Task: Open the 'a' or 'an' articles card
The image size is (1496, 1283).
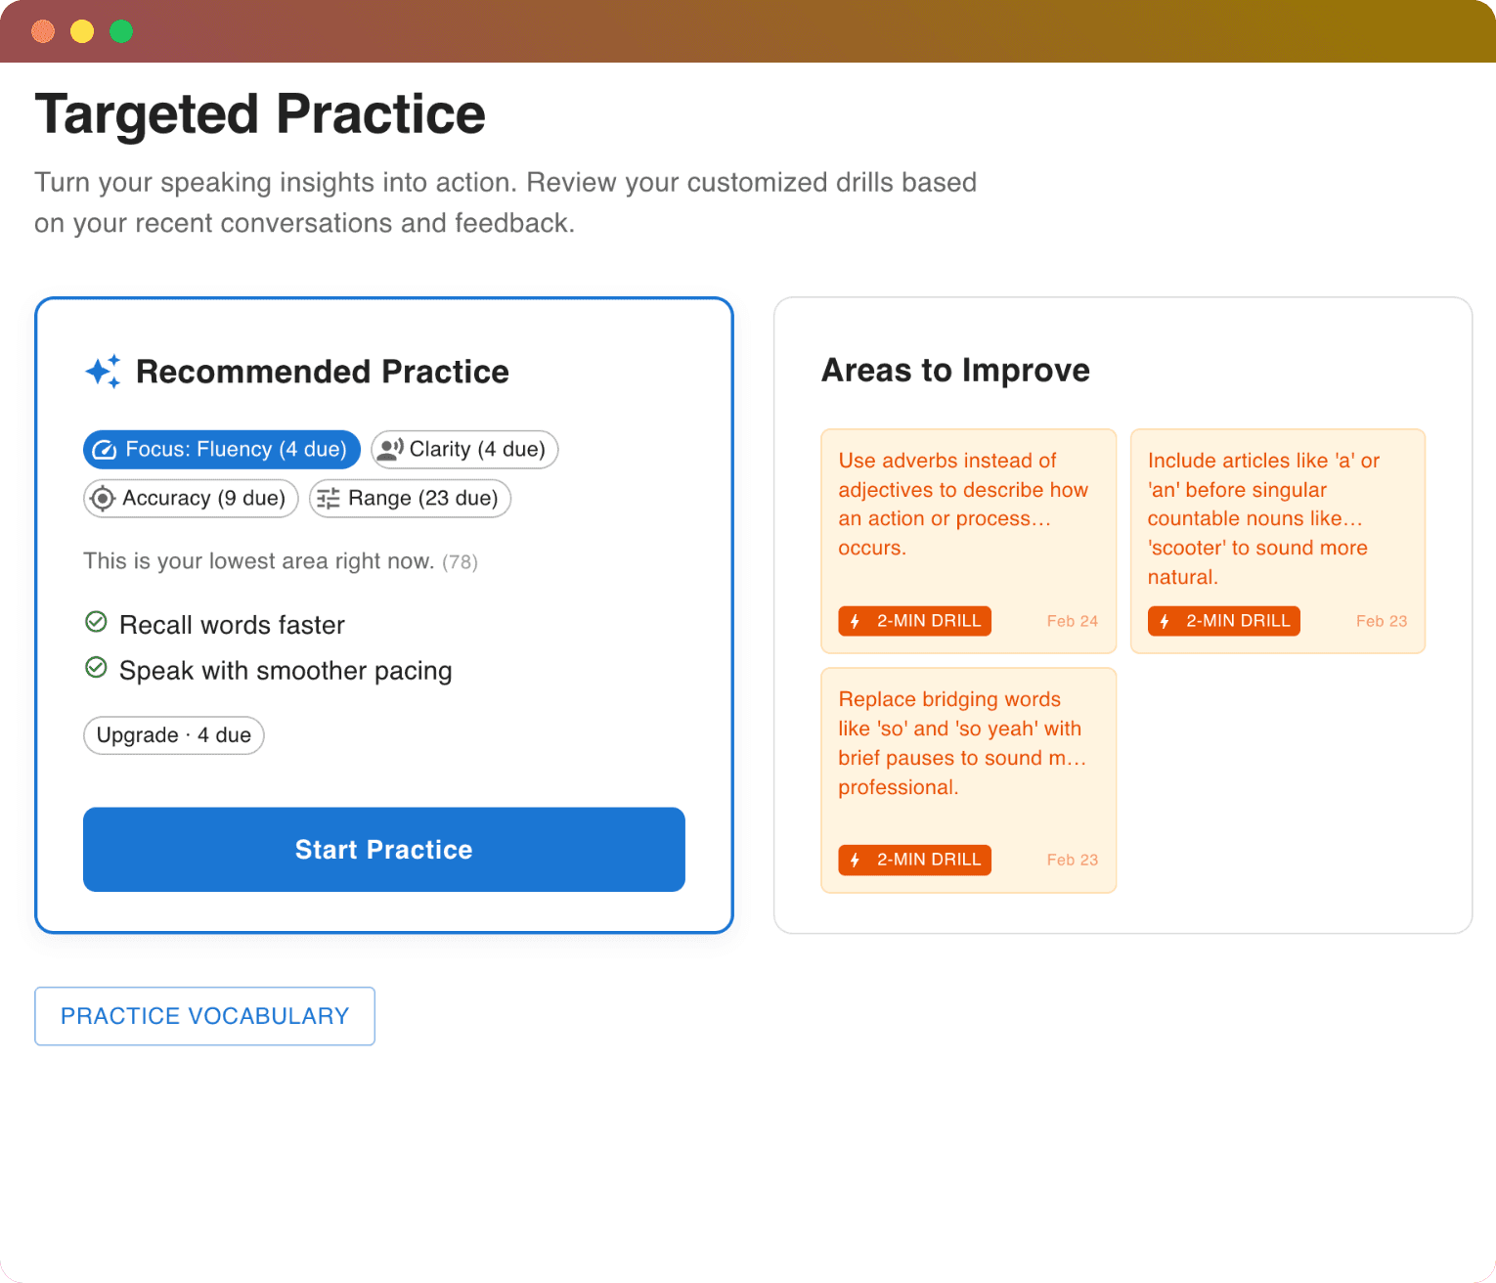Action: [x=1277, y=518]
